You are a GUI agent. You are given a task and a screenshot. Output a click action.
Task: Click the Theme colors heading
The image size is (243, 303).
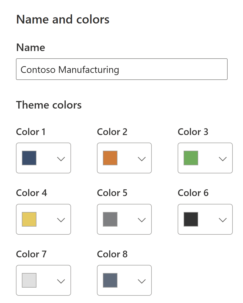point(49,105)
